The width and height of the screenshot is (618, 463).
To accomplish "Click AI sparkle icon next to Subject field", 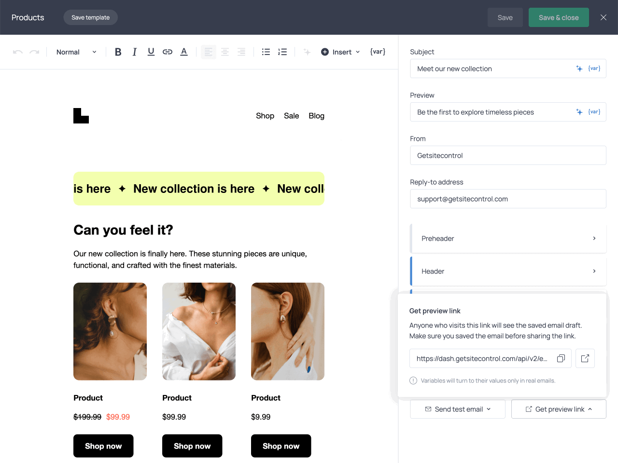I will click(x=579, y=68).
